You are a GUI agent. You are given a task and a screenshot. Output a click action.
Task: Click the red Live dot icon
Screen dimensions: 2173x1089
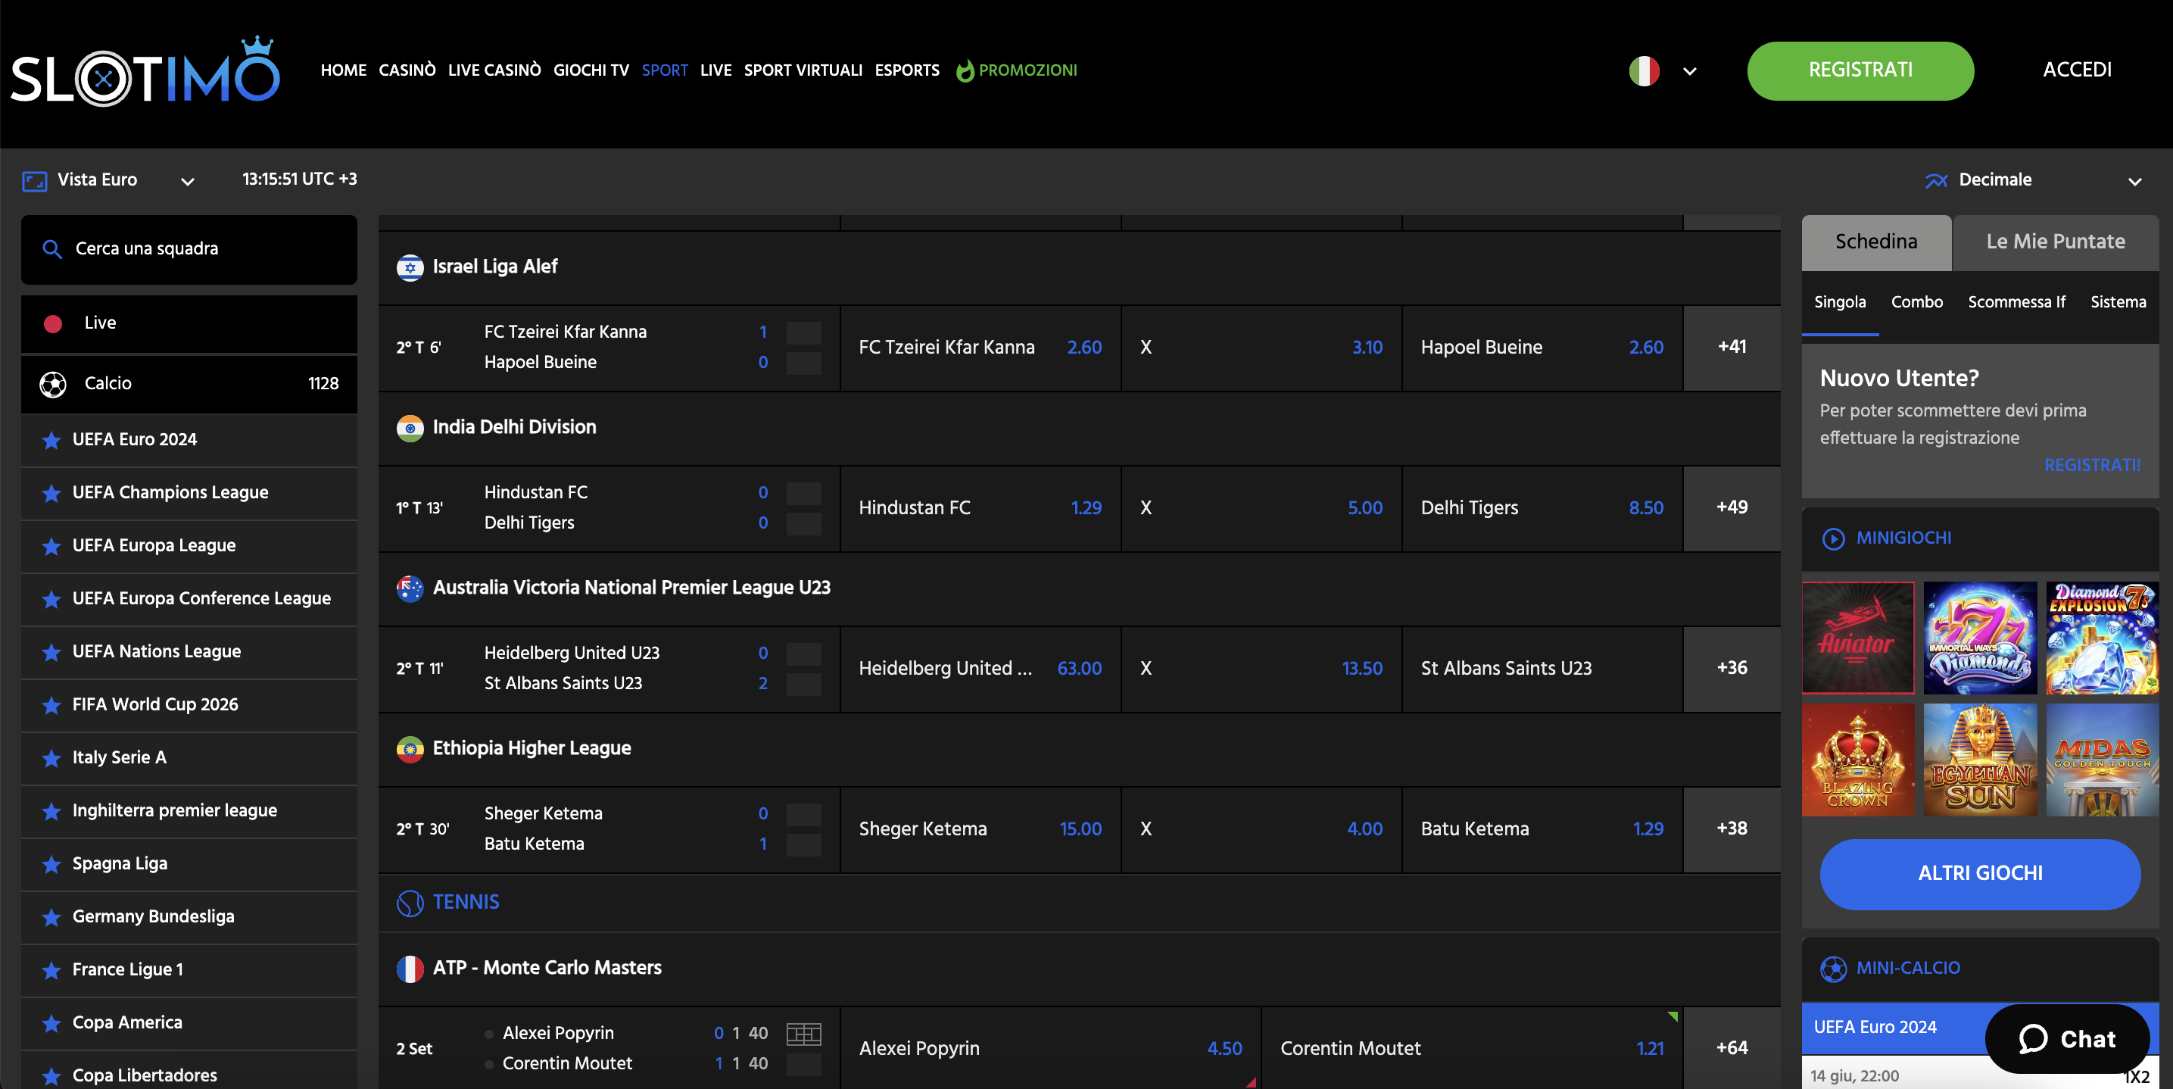tap(53, 323)
